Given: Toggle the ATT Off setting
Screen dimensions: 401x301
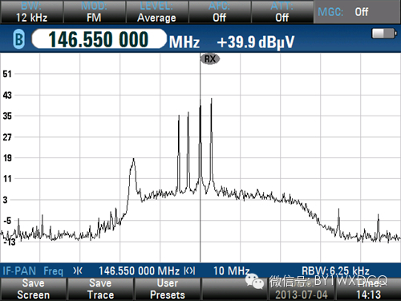Looking at the screenshot, I should click(x=282, y=12).
